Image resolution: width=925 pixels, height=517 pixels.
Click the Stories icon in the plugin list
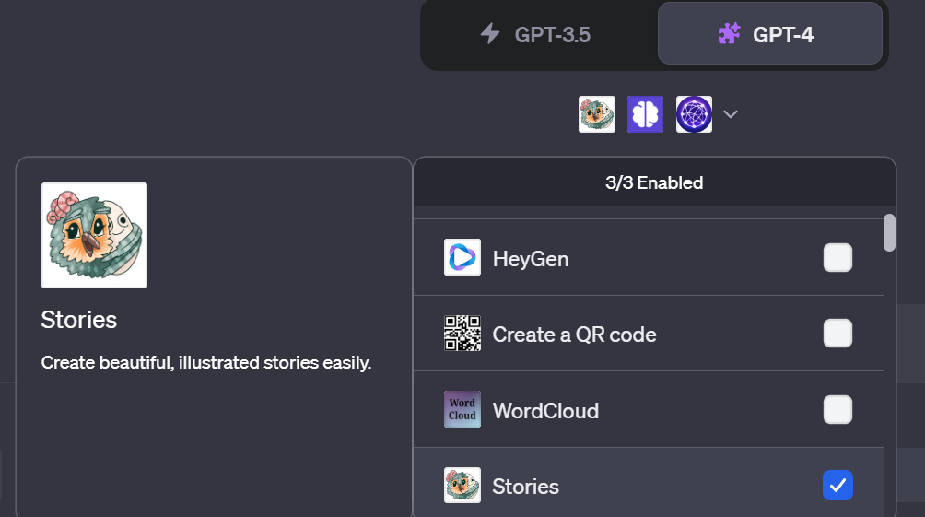(x=462, y=485)
